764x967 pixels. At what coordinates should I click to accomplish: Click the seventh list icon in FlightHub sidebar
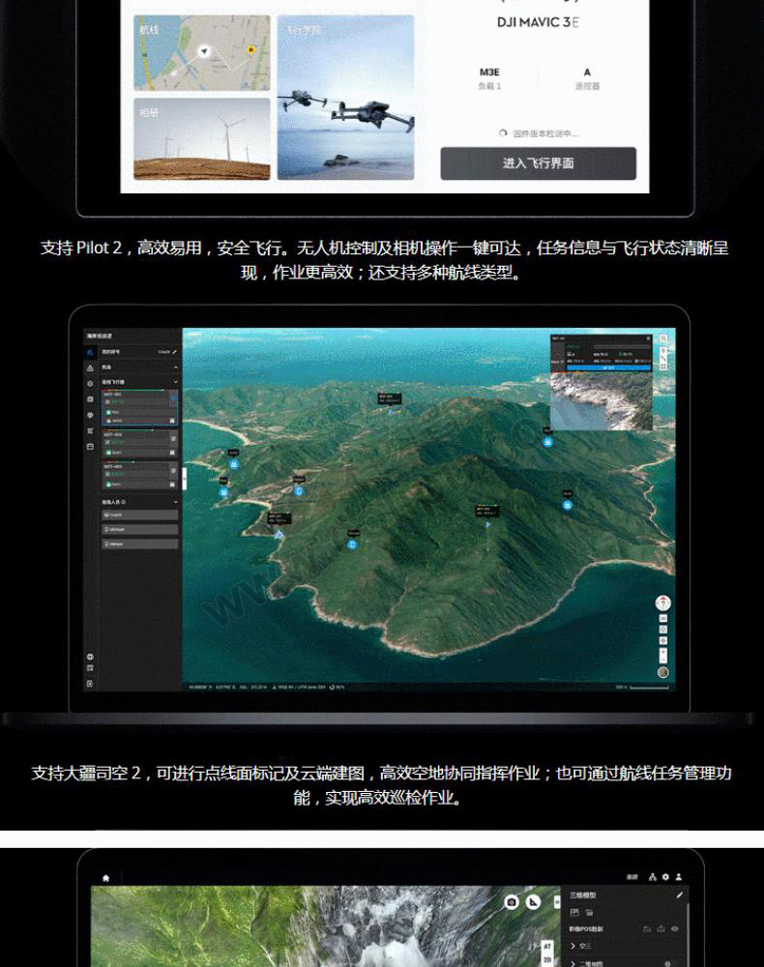point(90,446)
